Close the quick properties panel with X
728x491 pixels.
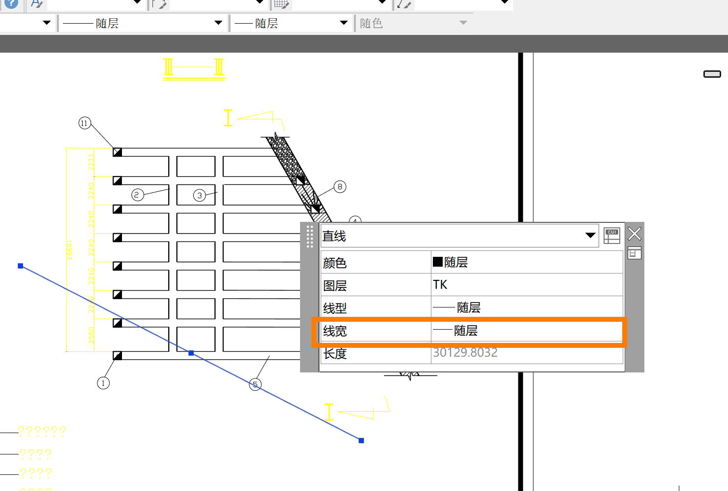[x=635, y=233]
